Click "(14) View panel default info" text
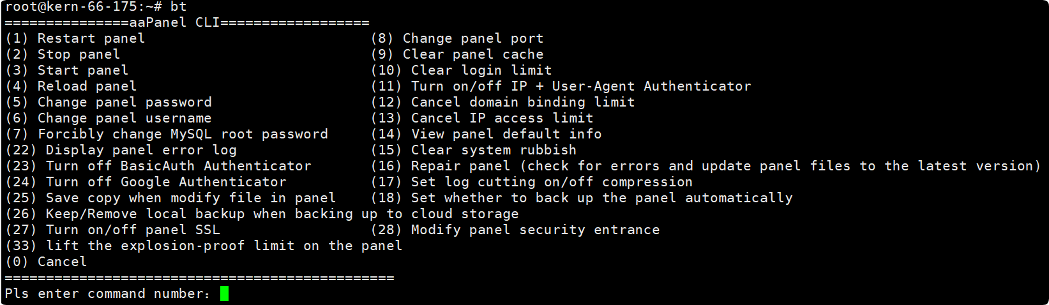Image resolution: width=1049 pixels, height=305 pixels. 487,134
